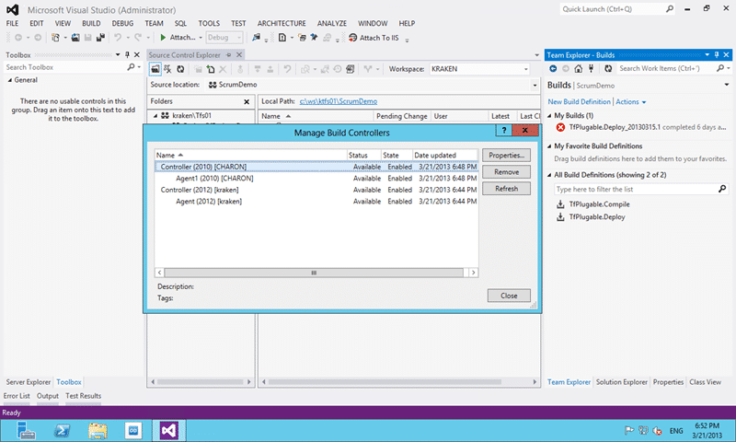Click TfPlugable.Deploy build definition icon
This screenshot has width=736, height=442.
560,217
